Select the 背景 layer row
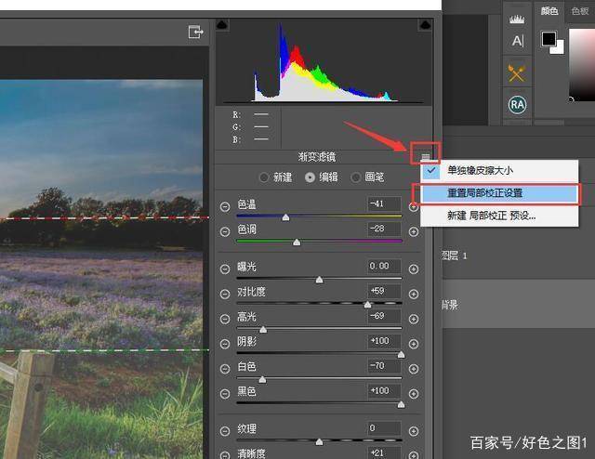 pyautogui.click(x=519, y=304)
